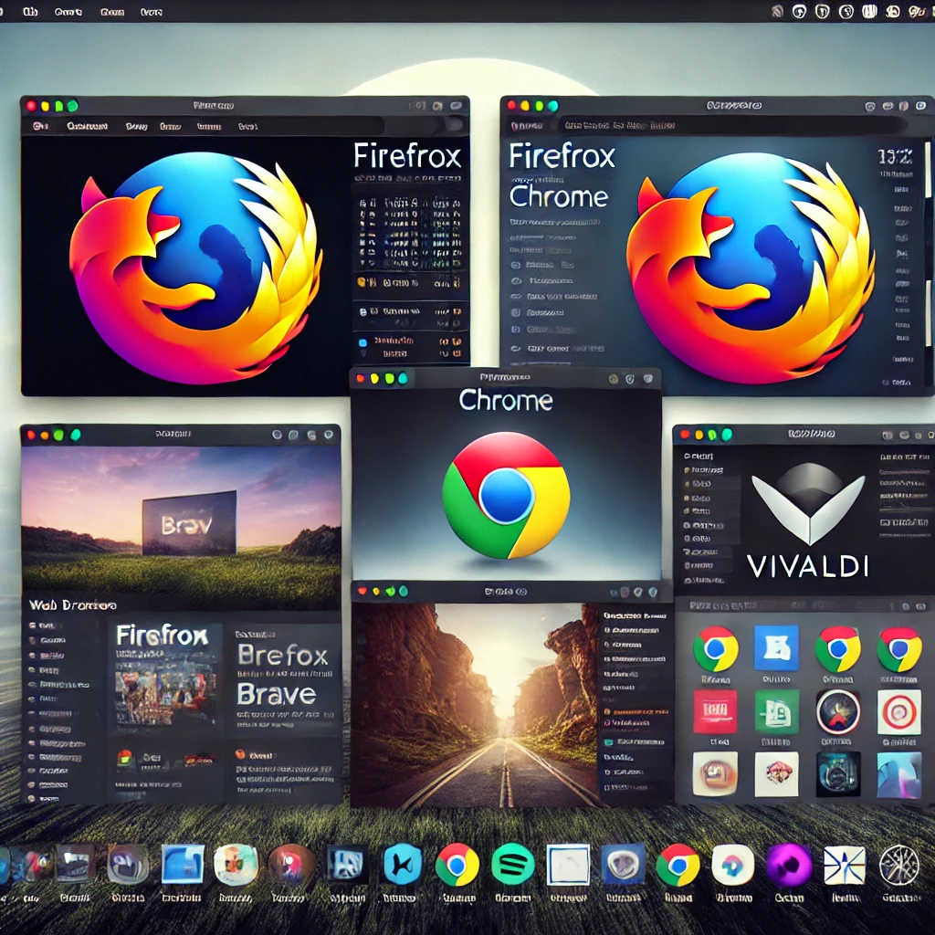Open the white circular web-pattern icon in the dock
Image resolution: width=935 pixels, height=935 pixels.
(899, 865)
